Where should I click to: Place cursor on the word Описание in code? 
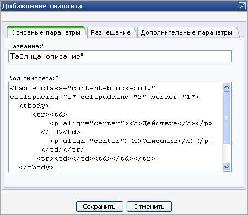tap(160, 141)
